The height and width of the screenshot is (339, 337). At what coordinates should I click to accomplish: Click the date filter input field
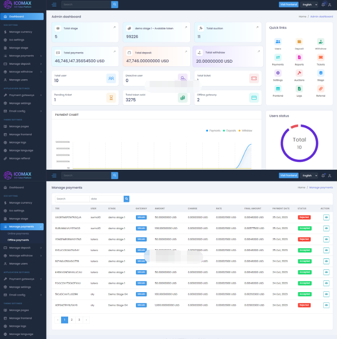pos(106,199)
